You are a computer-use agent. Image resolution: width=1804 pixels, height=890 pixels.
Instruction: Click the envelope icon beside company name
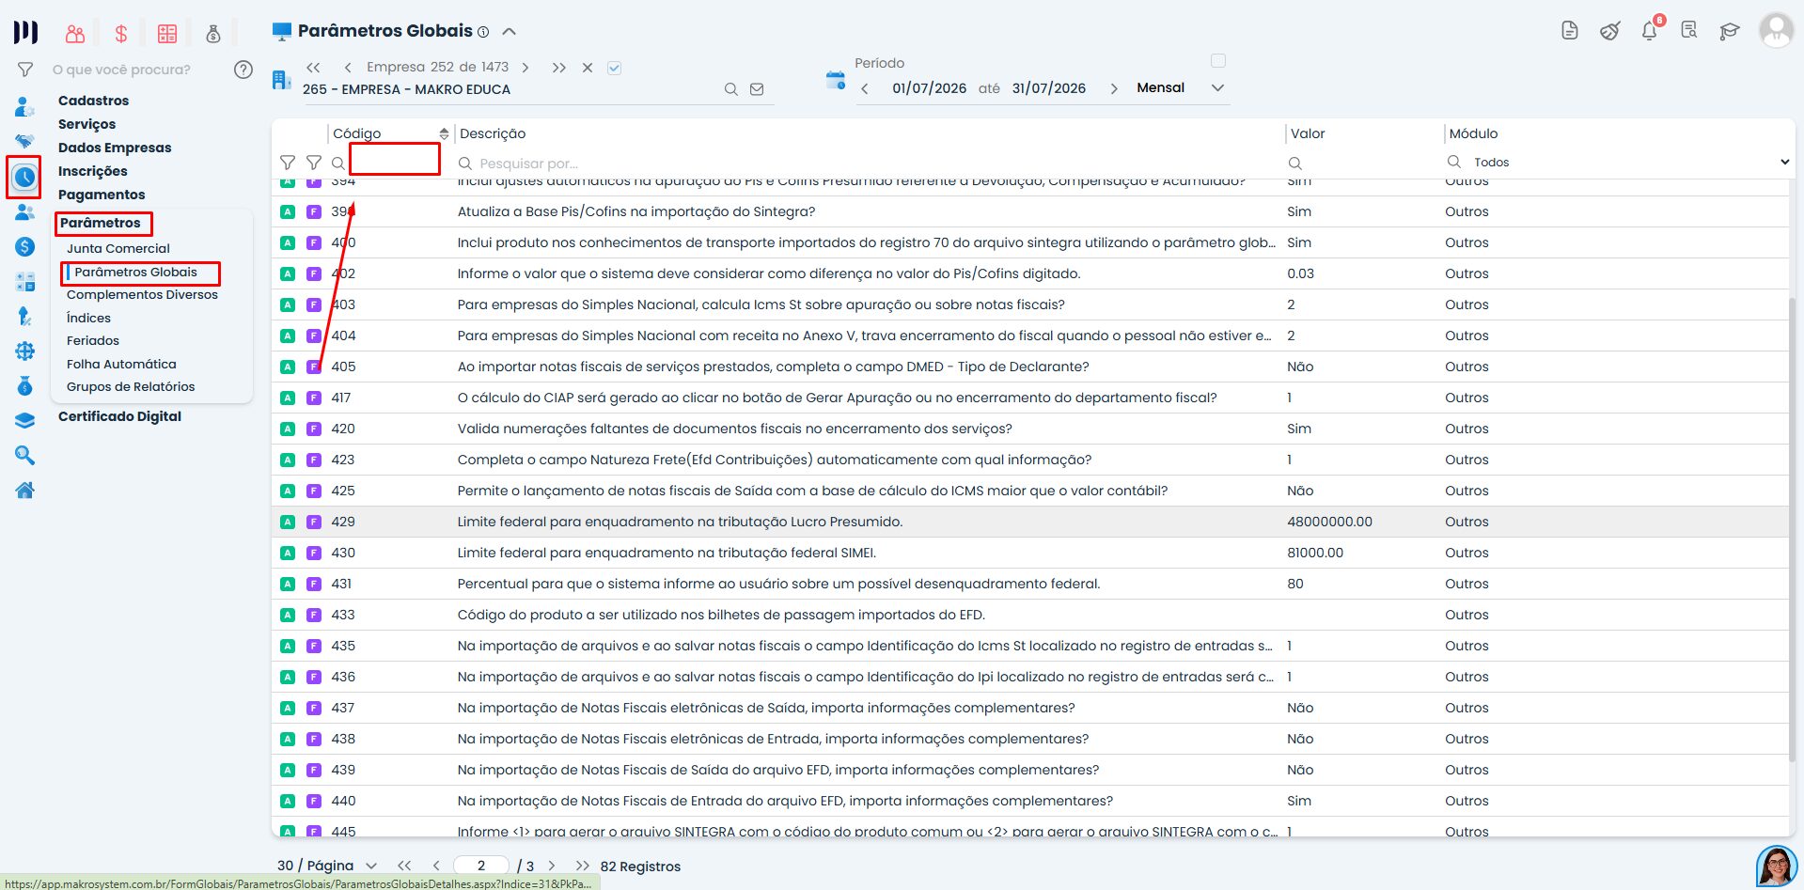tap(757, 89)
